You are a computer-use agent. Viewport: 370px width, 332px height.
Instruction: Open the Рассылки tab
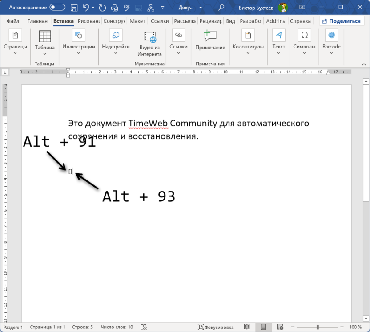pyautogui.click(x=185, y=21)
